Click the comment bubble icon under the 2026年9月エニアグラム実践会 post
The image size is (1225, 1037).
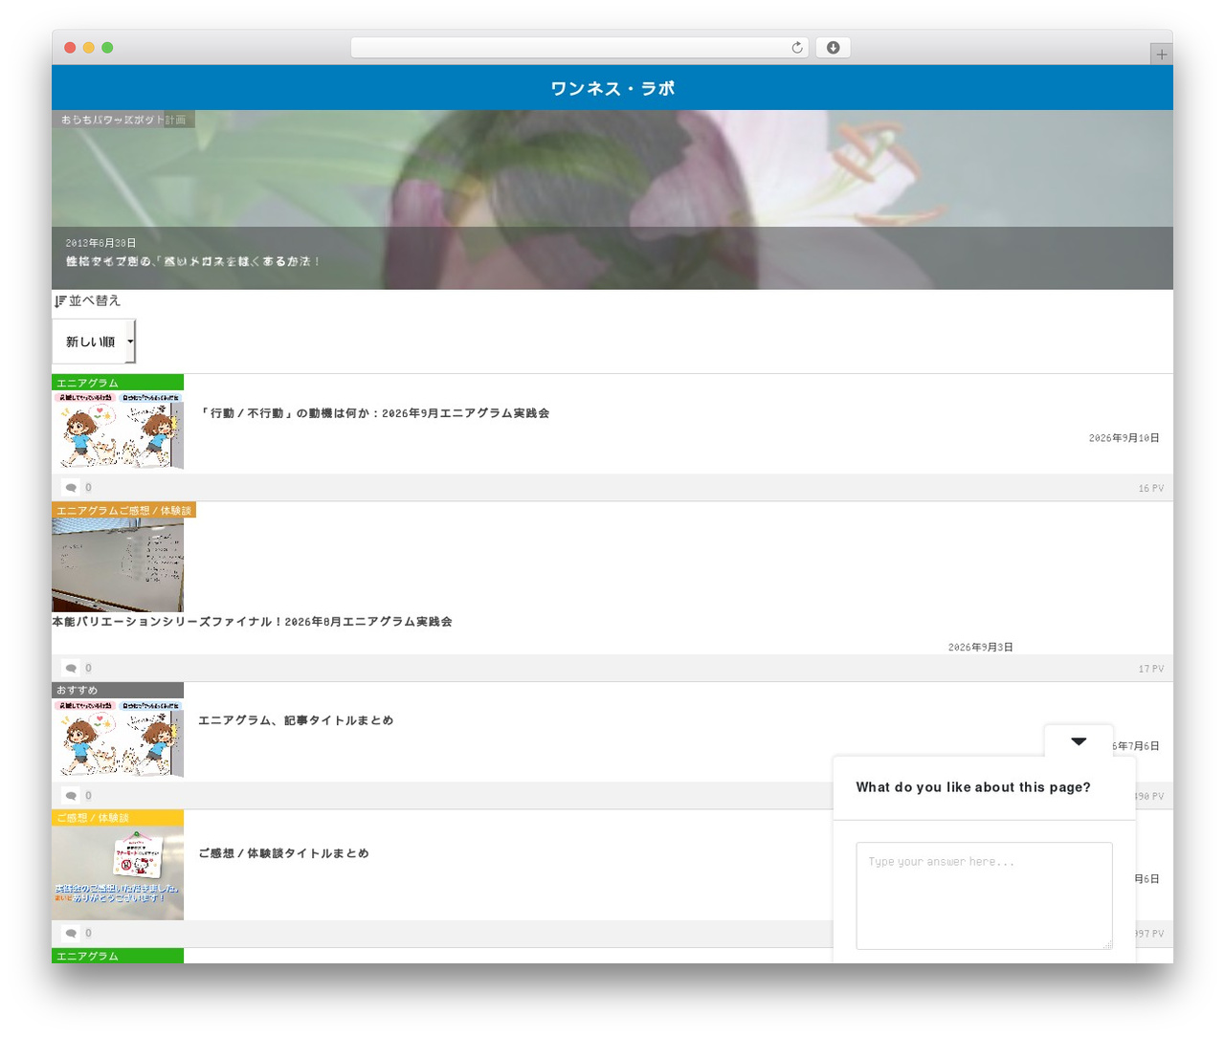[x=71, y=488]
